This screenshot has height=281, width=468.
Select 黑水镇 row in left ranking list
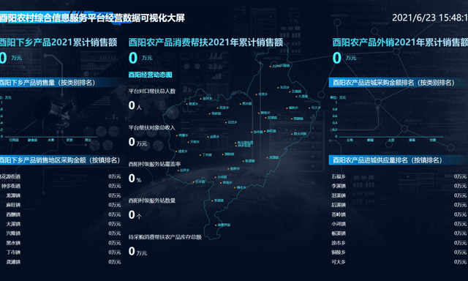[x=61, y=243]
